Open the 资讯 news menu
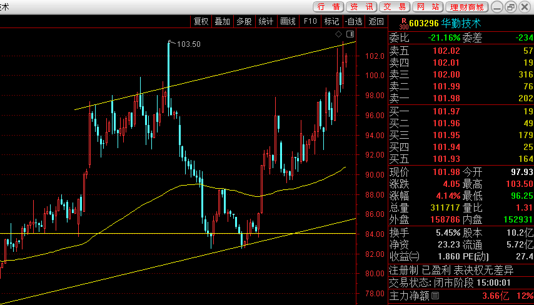Image resolution: width=534 pixels, height=305 pixels. tap(361, 7)
